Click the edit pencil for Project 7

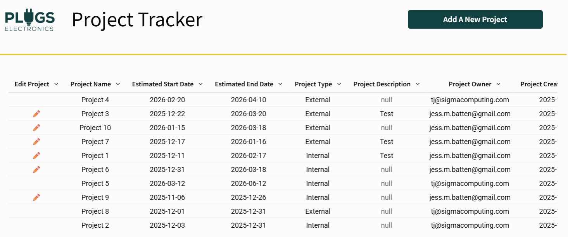pos(36,142)
